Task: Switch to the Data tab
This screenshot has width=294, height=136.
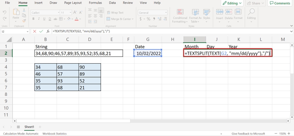Action: tap(112, 3)
